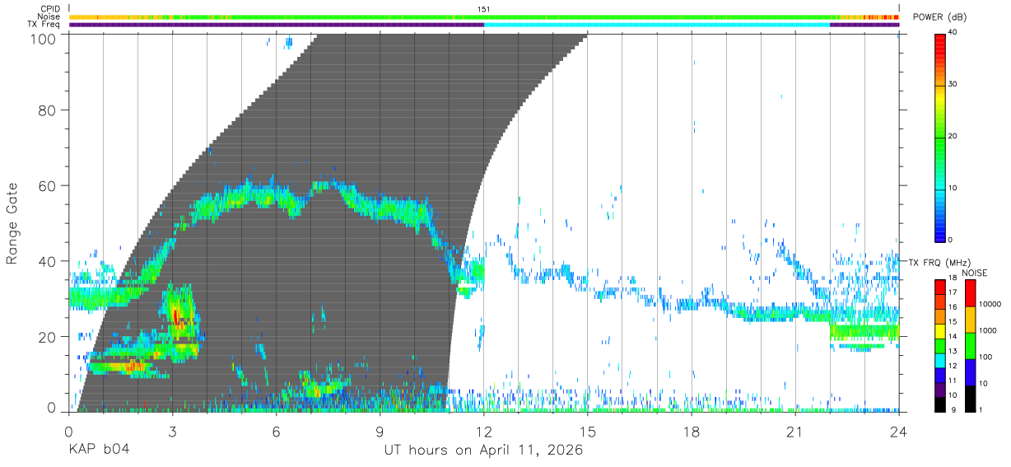Click the black 9-10 MHz swatch in TX FRQ legend
Screen dimensions: 1011x467
click(x=940, y=404)
